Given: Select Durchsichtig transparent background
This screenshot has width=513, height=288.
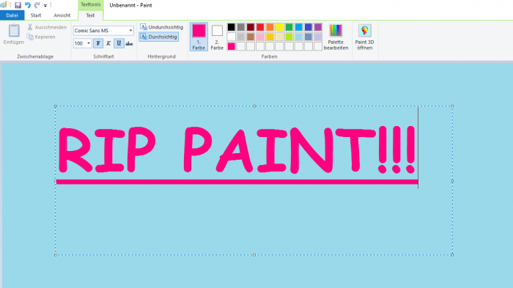Looking at the screenshot, I should tap(159, 37).
